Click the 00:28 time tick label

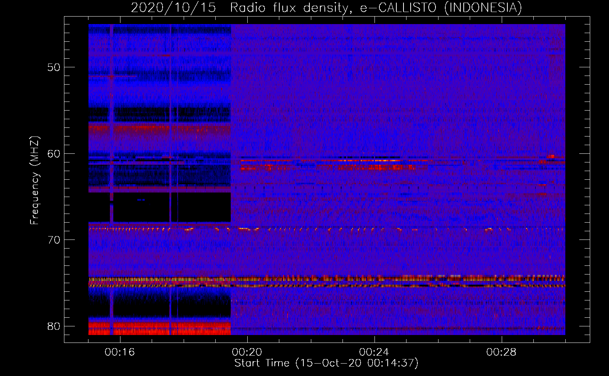(x=501, y=352)
